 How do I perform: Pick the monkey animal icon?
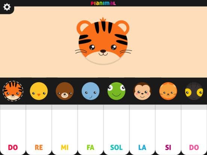tap(142, 91)
